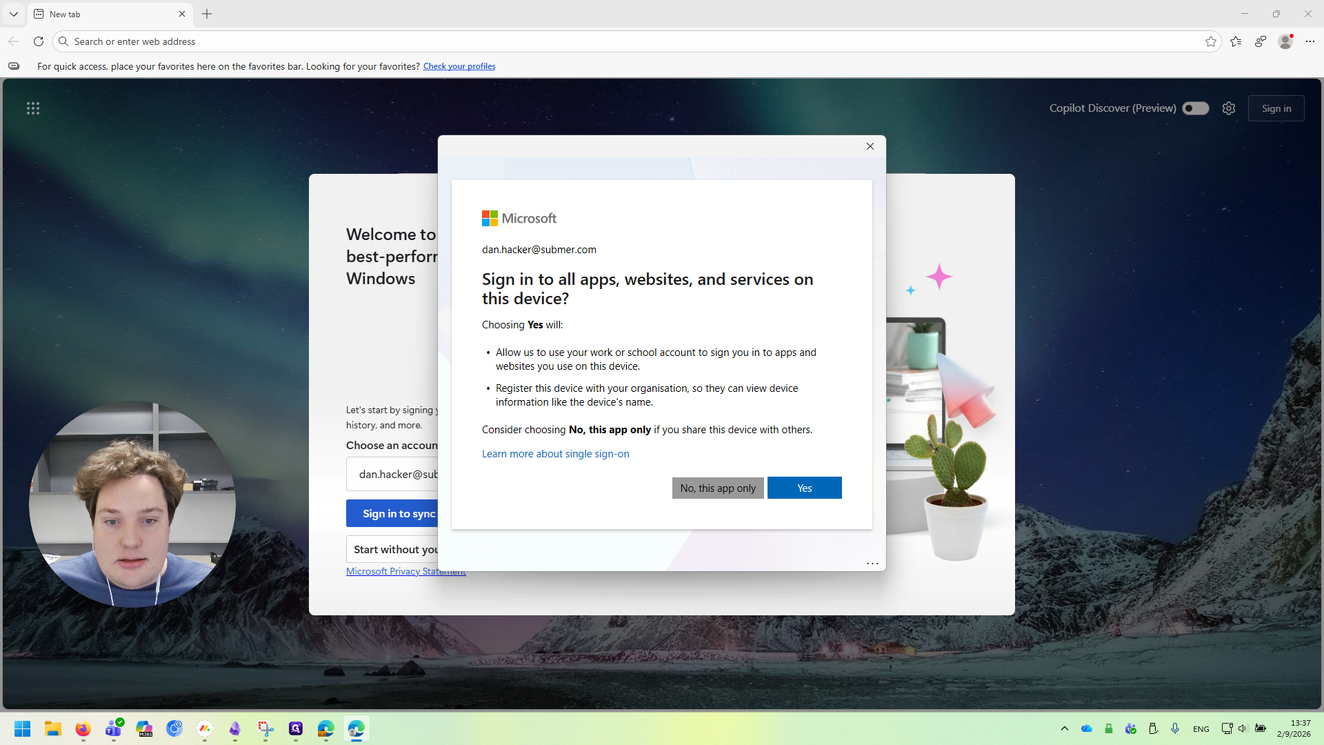Expand the tab actions menu chevron
This screenshot has height=745, width=1324.
(14, 14)
